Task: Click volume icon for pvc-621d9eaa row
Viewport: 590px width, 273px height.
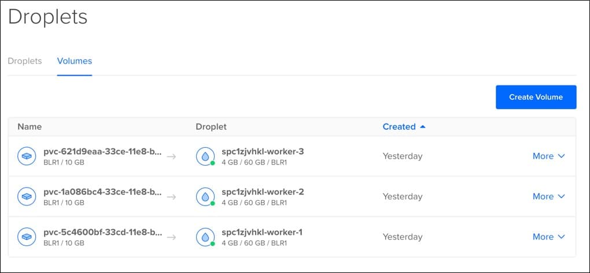Action: [27, 156]
